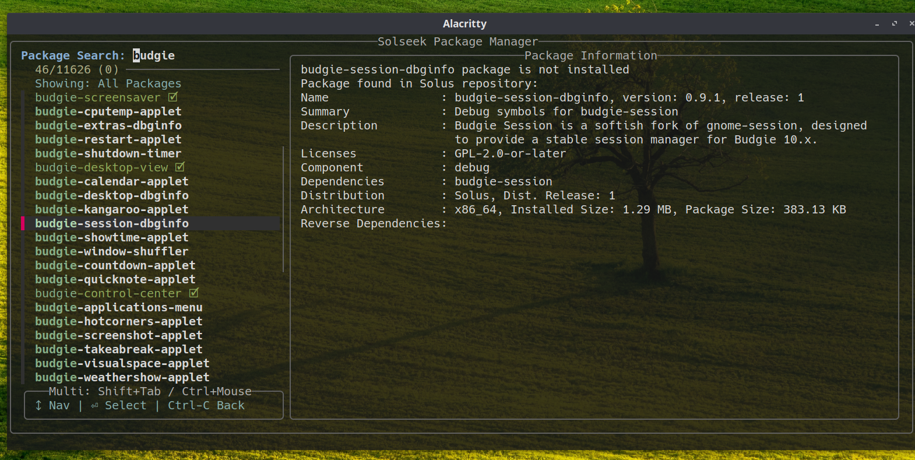Screen dimensions: 915x460
Task: Click the Ctrl-C Back hint
Action: click(206, 405)
